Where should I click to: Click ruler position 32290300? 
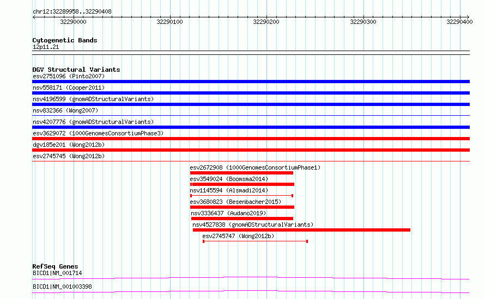(x=363, y=22)
